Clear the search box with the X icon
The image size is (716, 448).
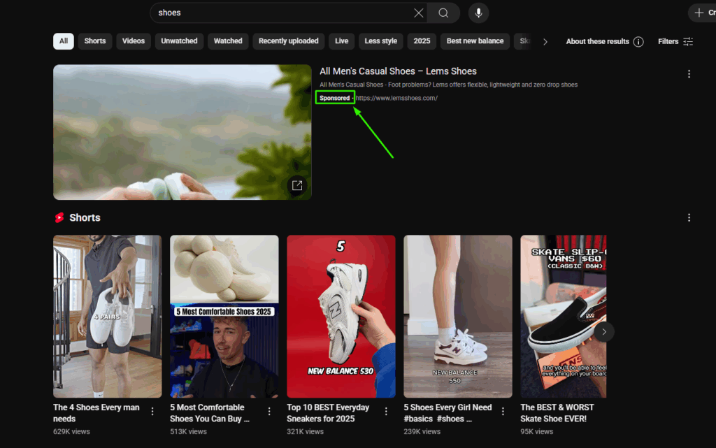[x=418, y=13]
